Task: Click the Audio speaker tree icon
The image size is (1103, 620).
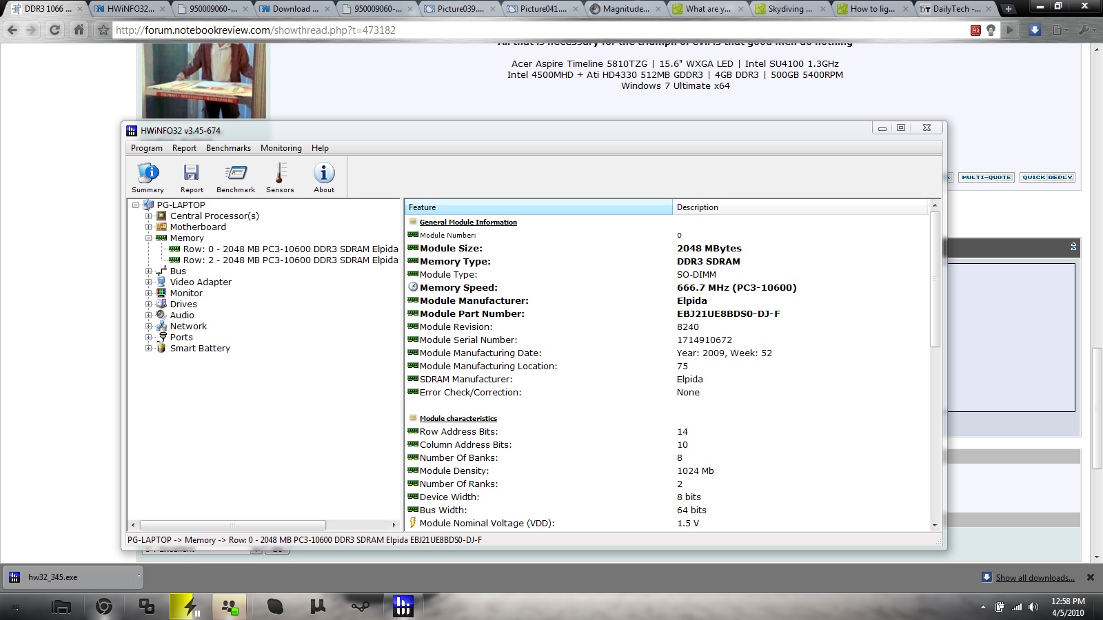Action: click(161, 315)
